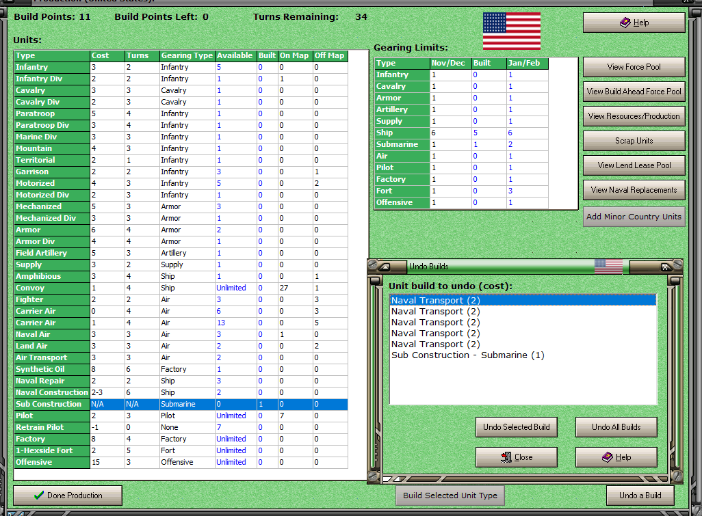Close the Undo Builds dialog via Close button
The width and height of the screenshot is (702, 516).
coord(516,457)
